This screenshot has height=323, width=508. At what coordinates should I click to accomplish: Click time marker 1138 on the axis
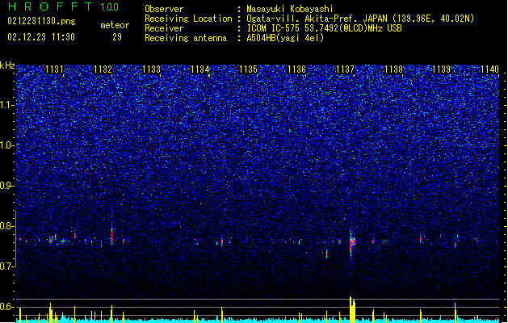[x=393, y=69]
